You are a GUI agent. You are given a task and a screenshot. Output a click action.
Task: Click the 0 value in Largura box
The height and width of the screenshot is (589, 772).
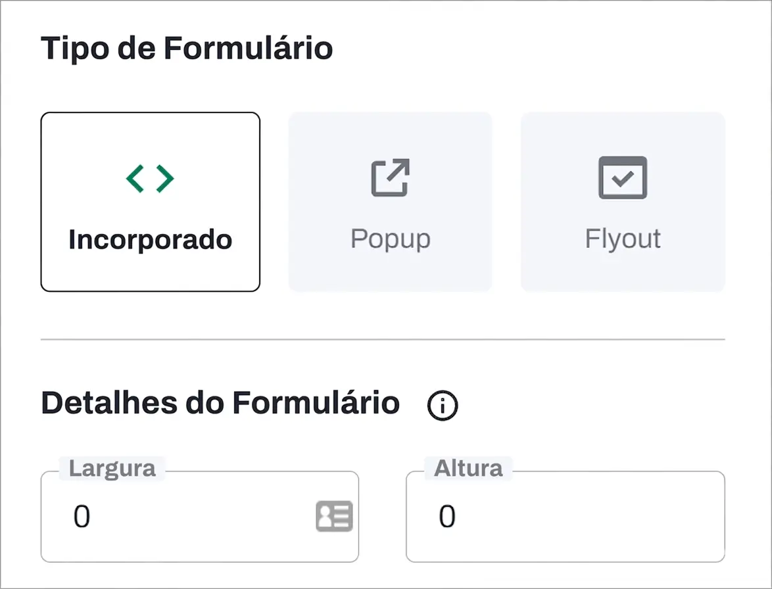point(82,517)
